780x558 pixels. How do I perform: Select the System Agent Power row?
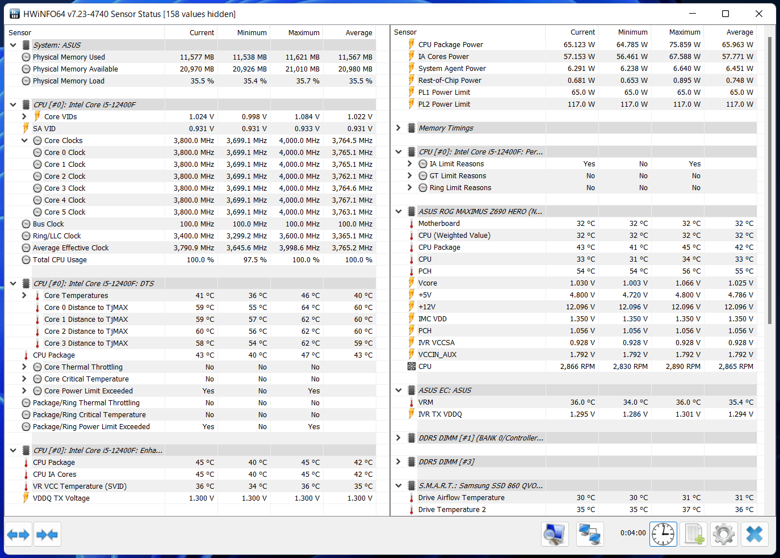pyautogui.click(x=573, y=69)
